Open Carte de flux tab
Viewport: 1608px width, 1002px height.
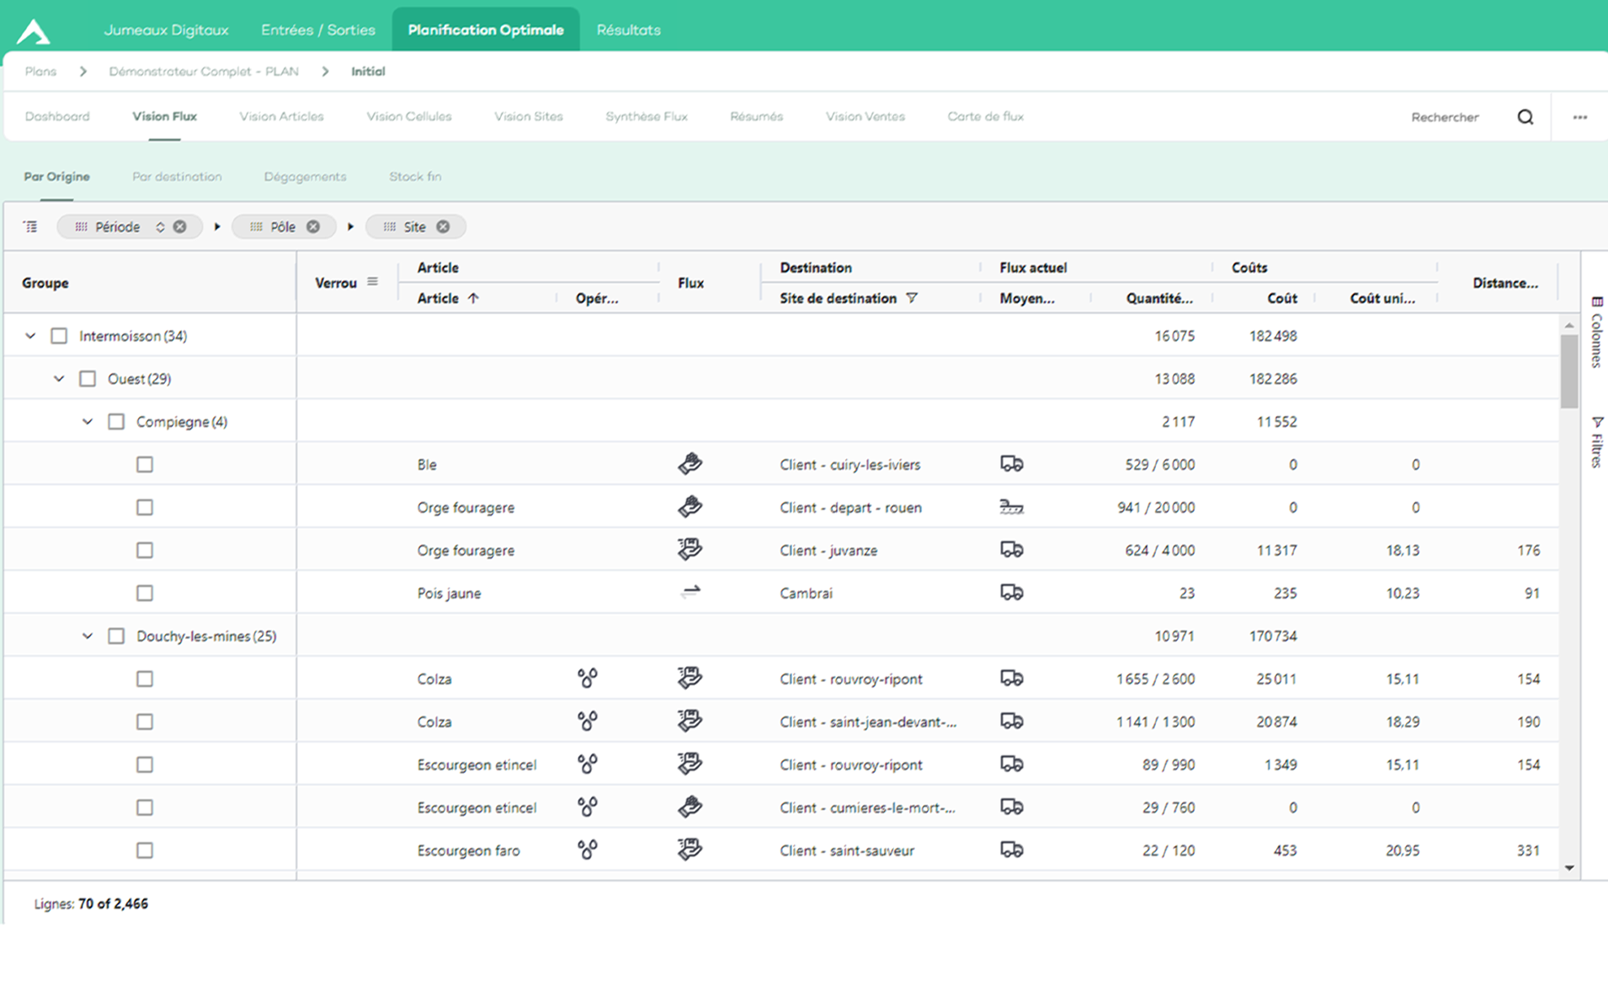pos(985,116)
